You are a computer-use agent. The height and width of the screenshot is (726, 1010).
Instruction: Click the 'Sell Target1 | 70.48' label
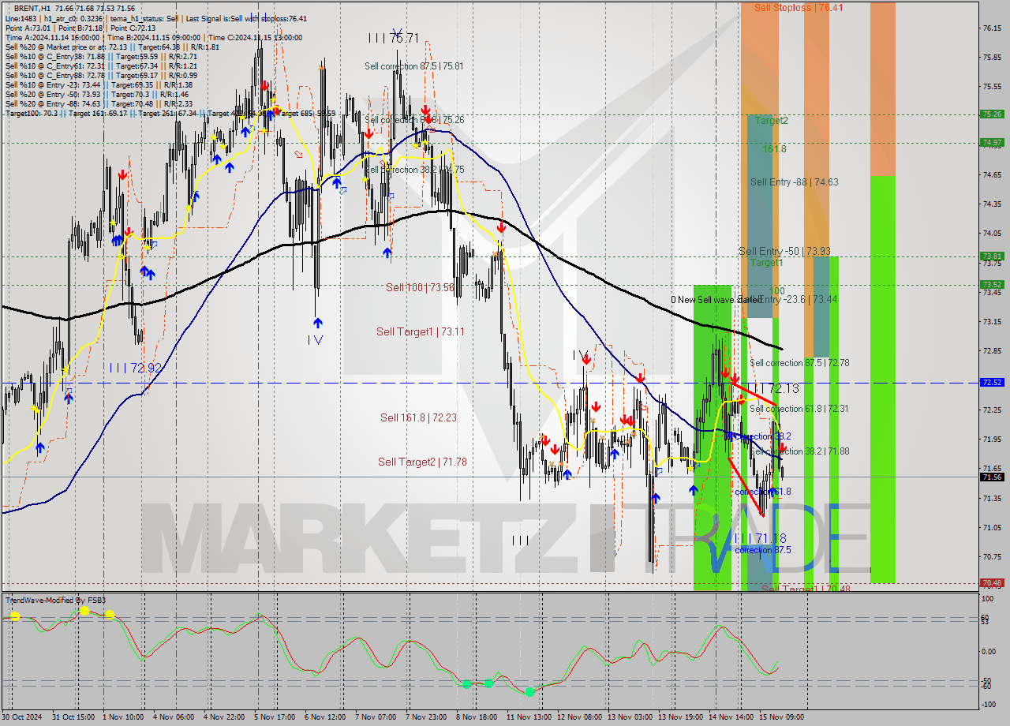coord(806,589)
